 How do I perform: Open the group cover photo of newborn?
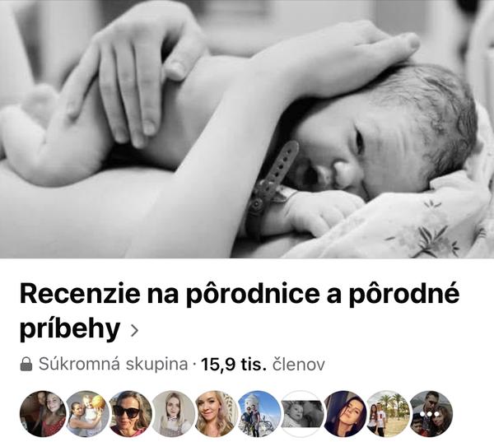tap(247, 129)
